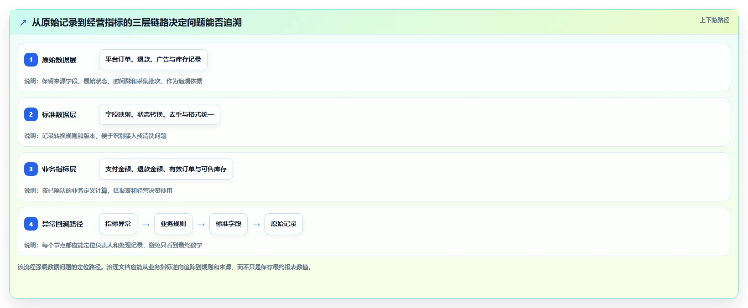Click the arrow between 标准字段 and 原始记录
This screenshot has height=308, width=748.
click(256, 225)
